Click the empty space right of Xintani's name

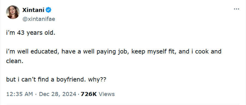141,10
